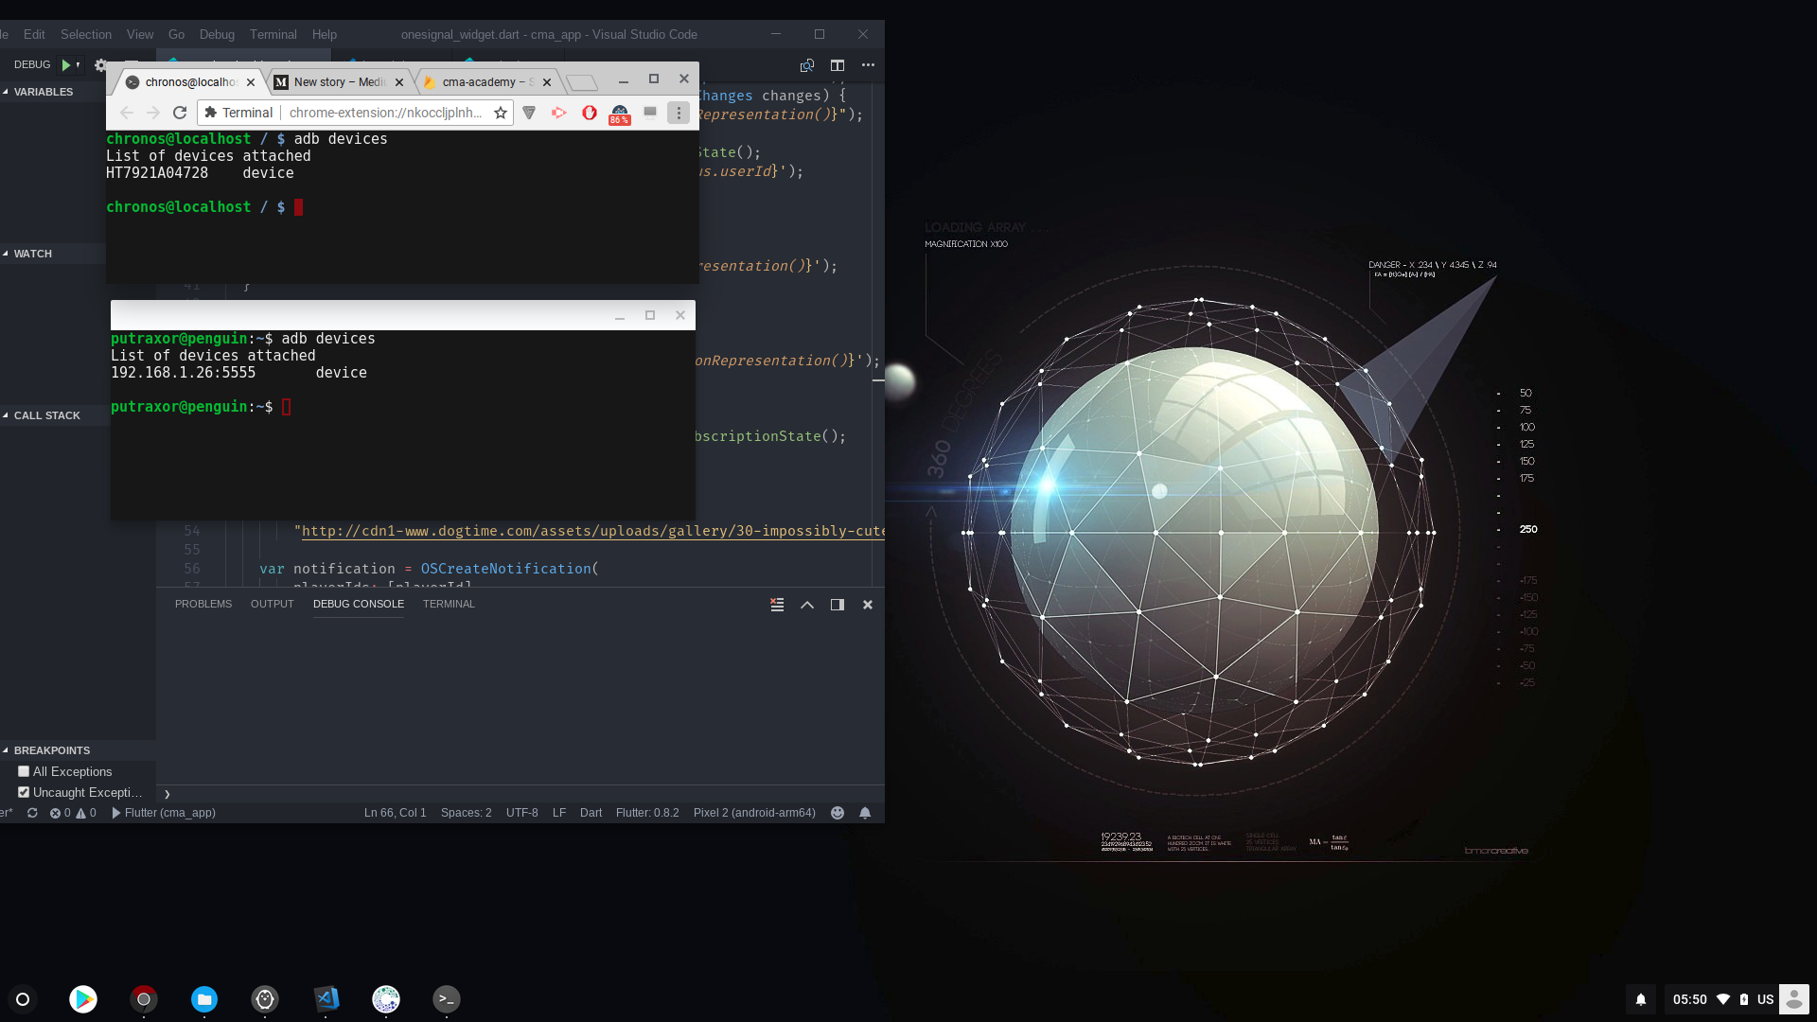1817x1022 pixels.
Task: Open the Go menu in VS Code
Action: click(176, 34)
